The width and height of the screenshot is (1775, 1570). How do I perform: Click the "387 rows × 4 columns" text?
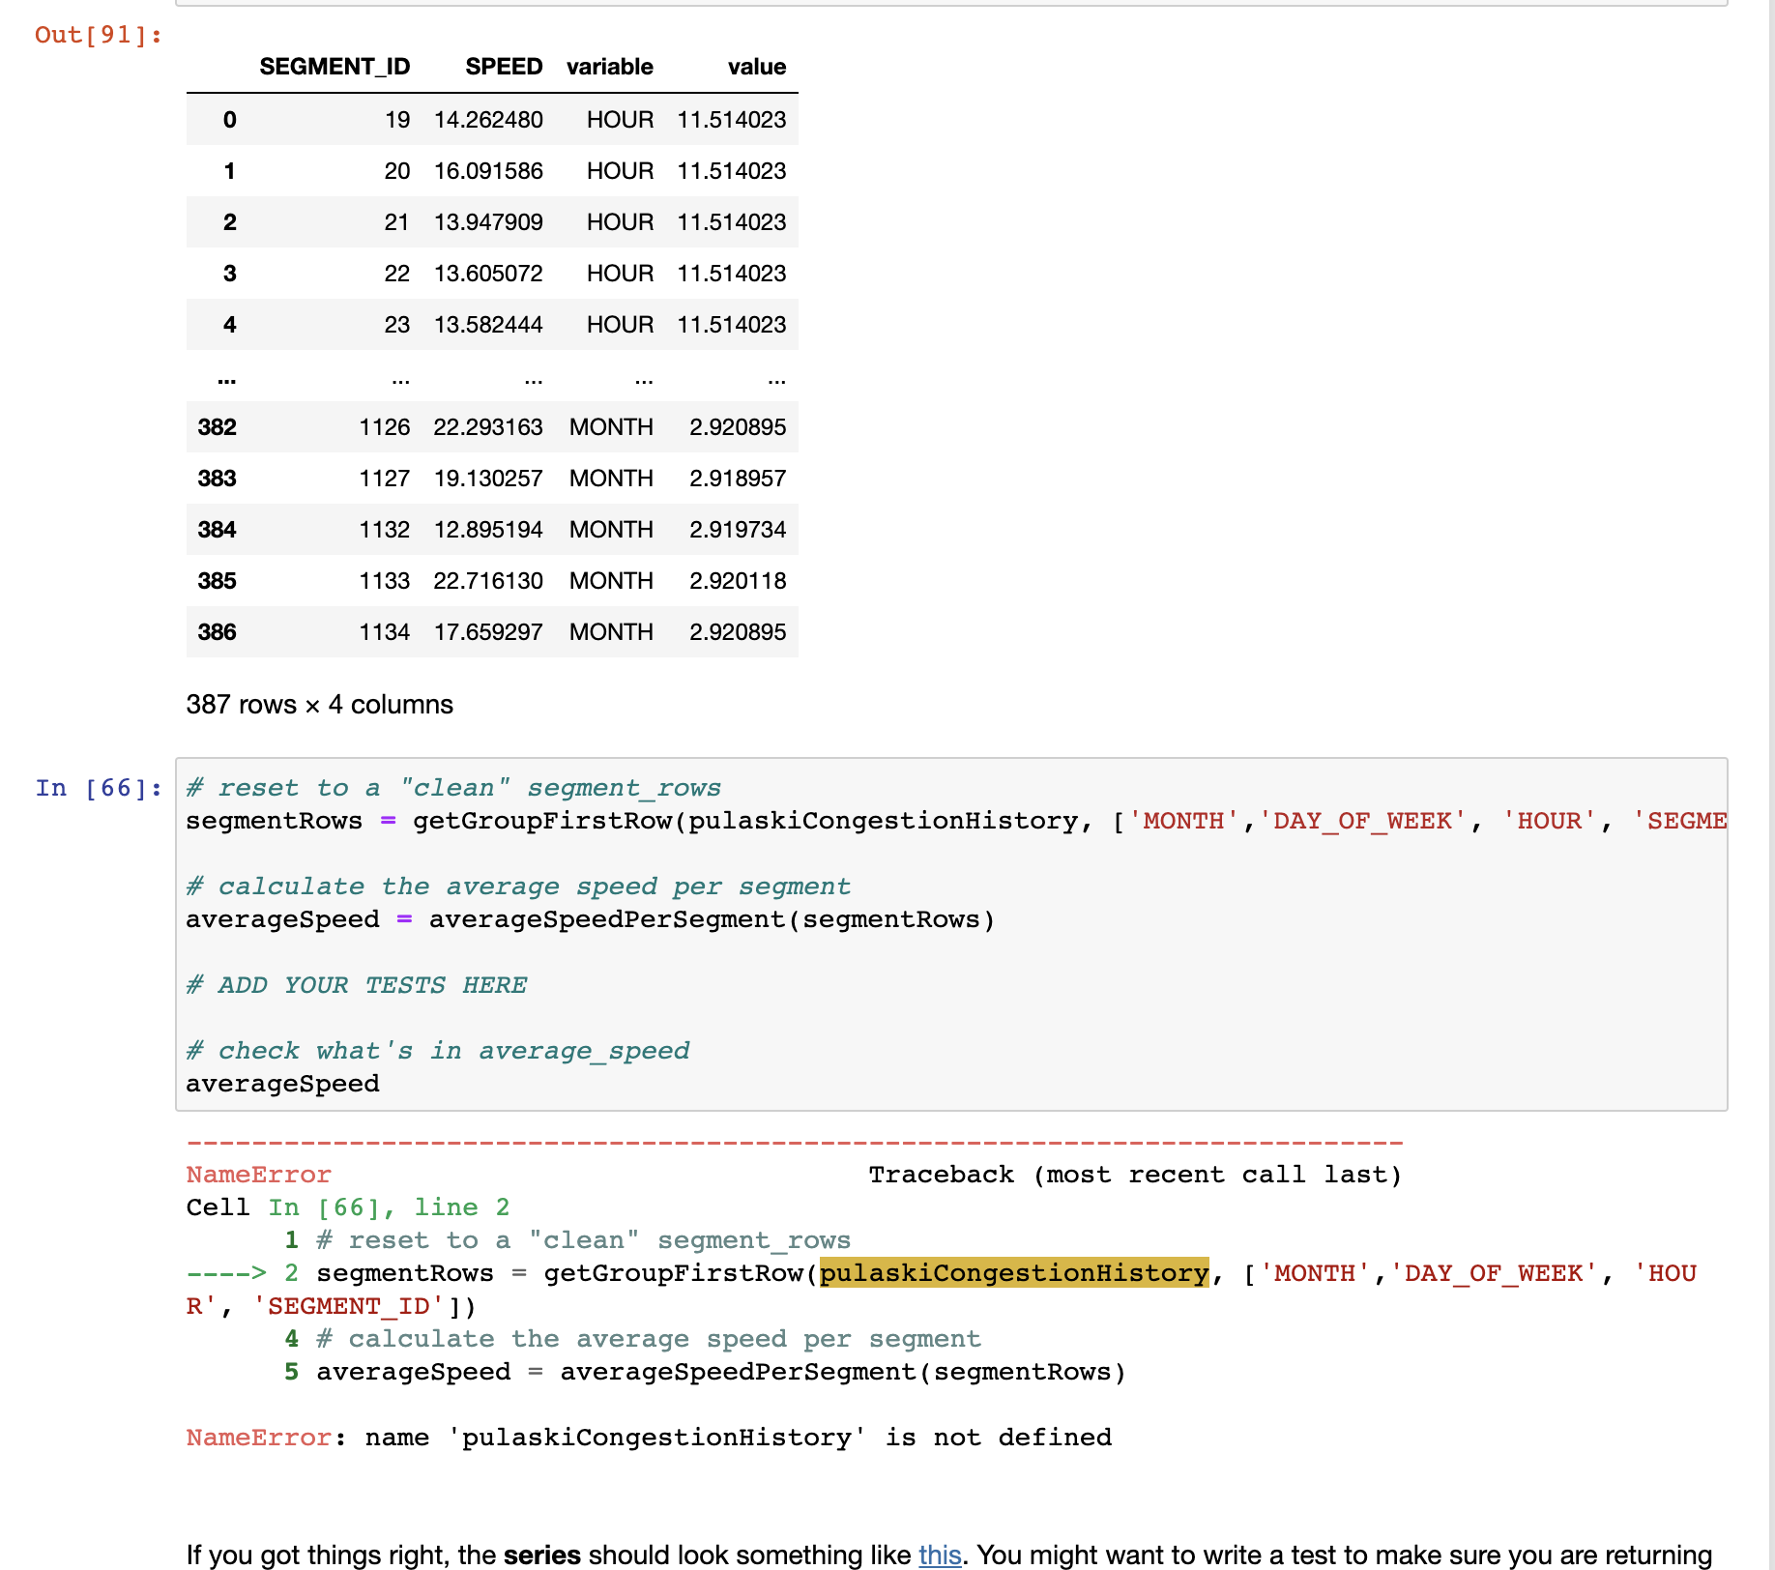319,704
